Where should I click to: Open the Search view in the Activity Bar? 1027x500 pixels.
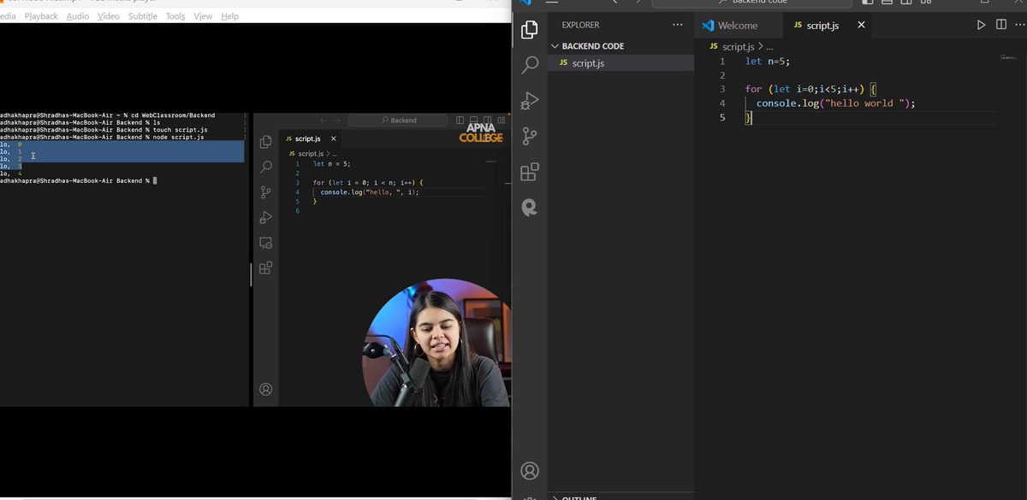tap(529, 65)
